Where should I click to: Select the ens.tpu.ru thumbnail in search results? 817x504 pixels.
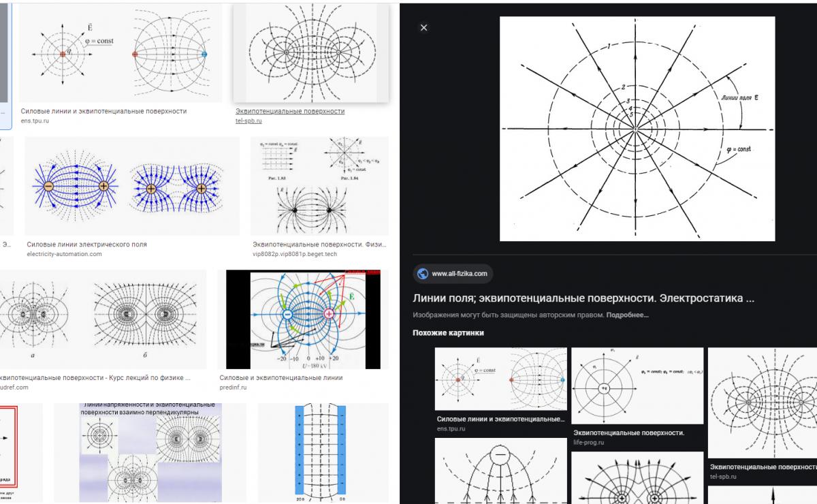120,54
